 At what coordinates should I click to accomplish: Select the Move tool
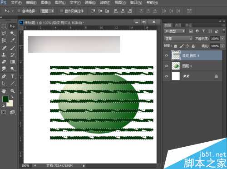coord(12,26)
